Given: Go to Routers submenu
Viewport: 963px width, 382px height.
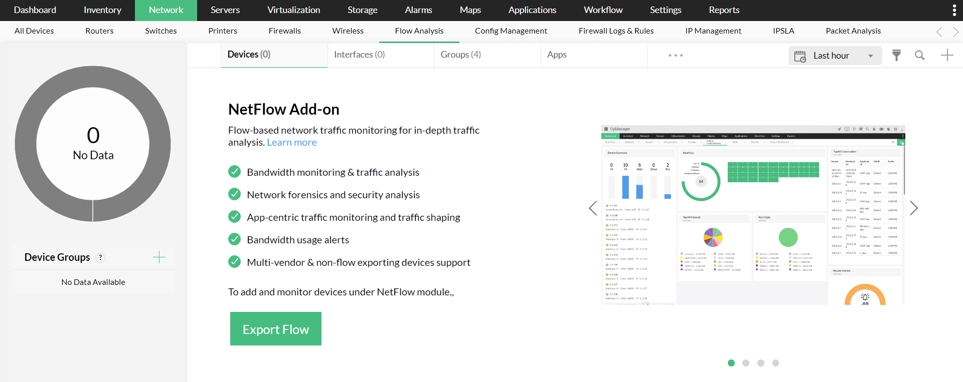Looking at the screenshot, I should pos(99,31).
